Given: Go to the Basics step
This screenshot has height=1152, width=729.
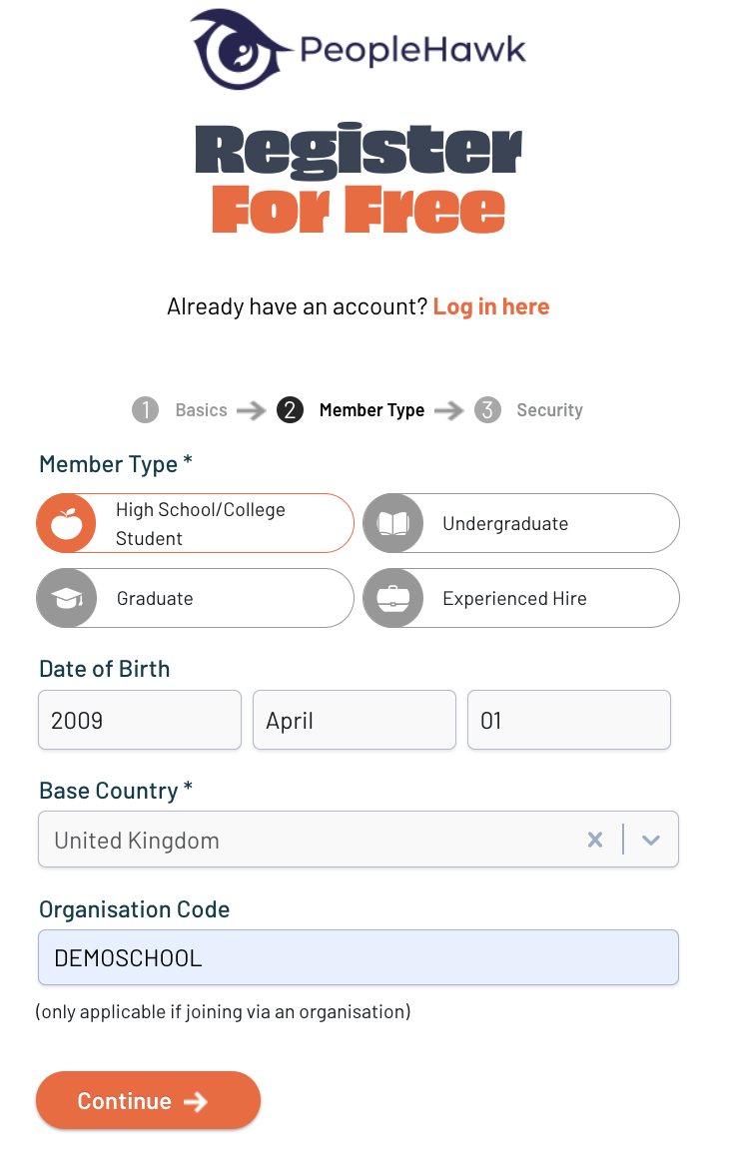Looking at the screenshot, I should pos(201,409).
